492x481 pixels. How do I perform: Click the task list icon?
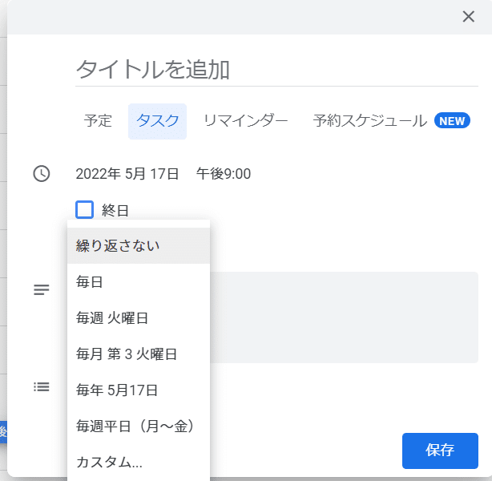[42, 387]
